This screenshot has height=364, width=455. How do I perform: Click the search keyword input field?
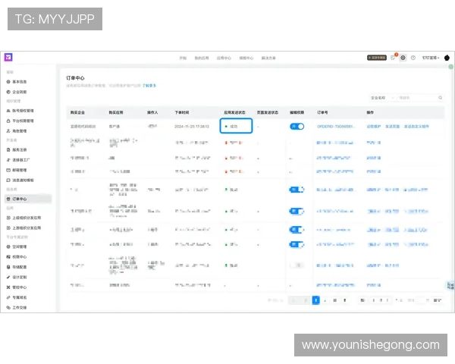pyautogui.click(x=417, y=98)
